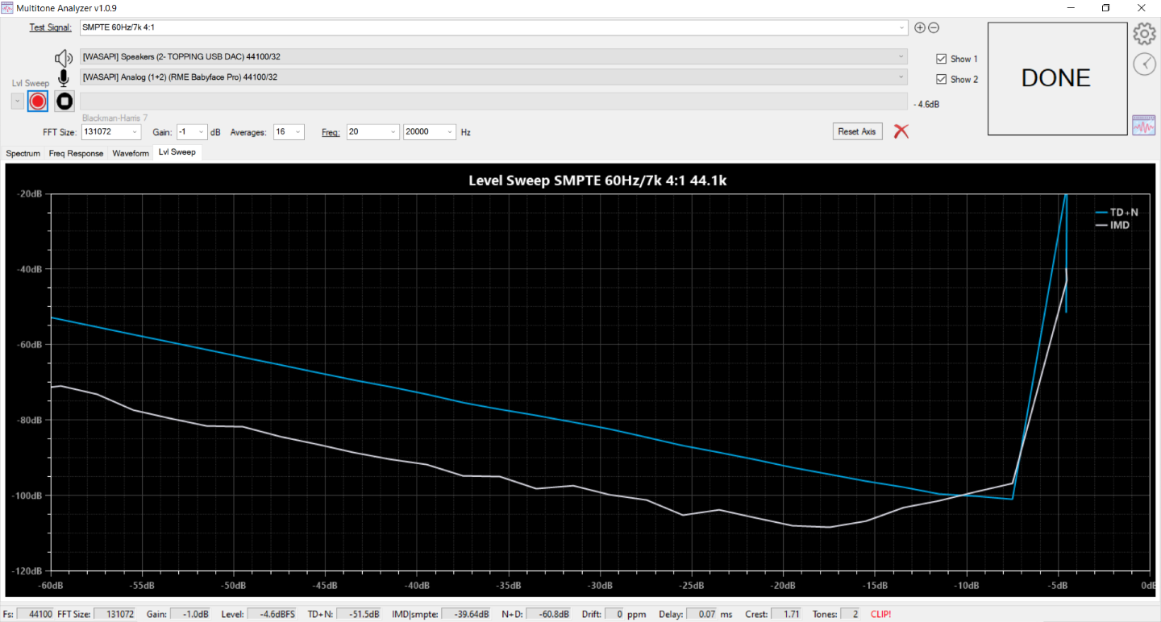Click the Test Signal label link

tap(51, 27)
